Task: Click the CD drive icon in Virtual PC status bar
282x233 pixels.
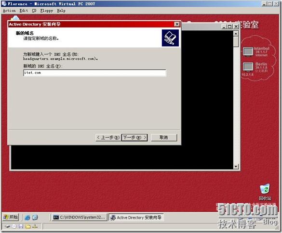Action: coord(14,226)
